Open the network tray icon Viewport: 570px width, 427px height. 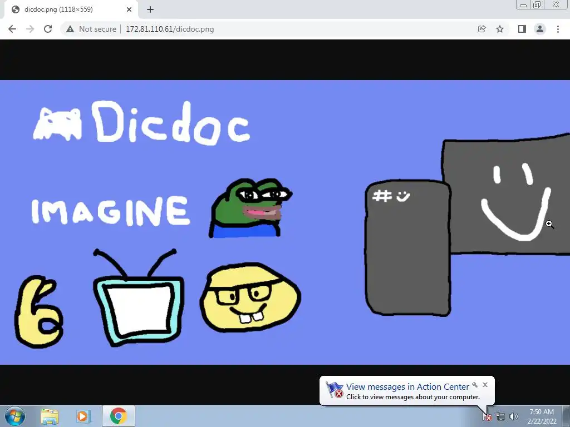[500, 417]
